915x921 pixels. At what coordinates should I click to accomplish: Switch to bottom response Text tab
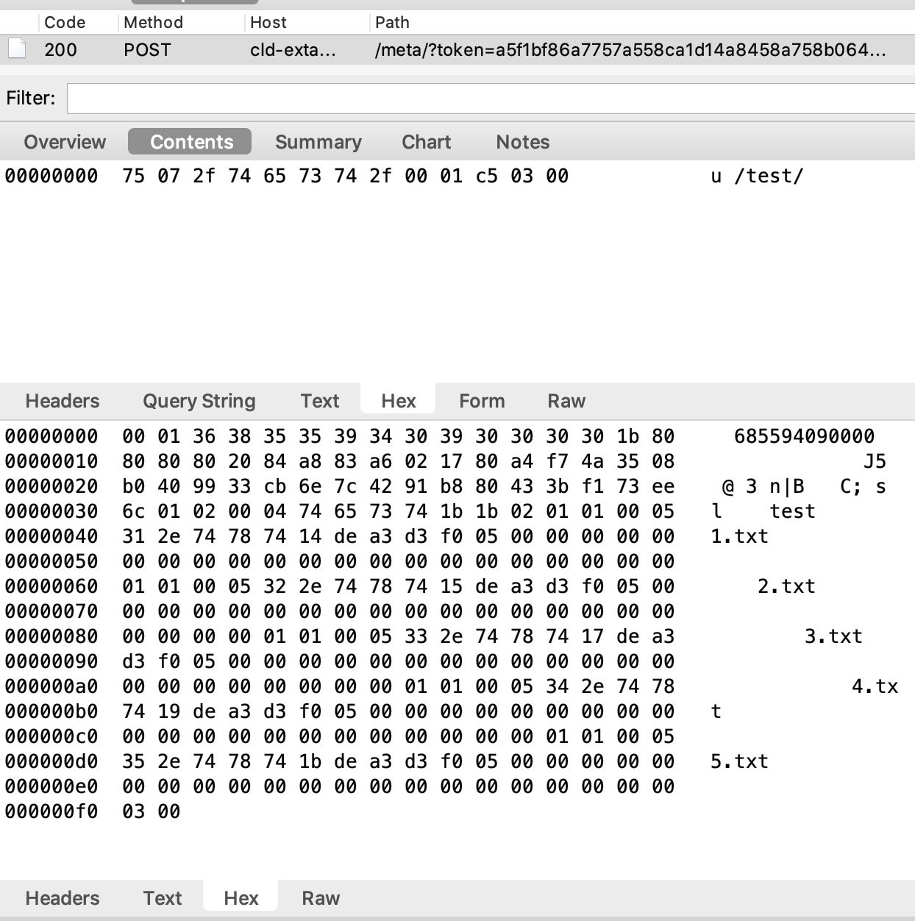pos(163,898)
